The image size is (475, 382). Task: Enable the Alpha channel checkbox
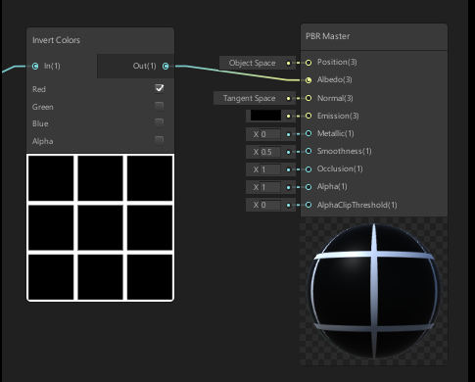click(x=160, y=141)
